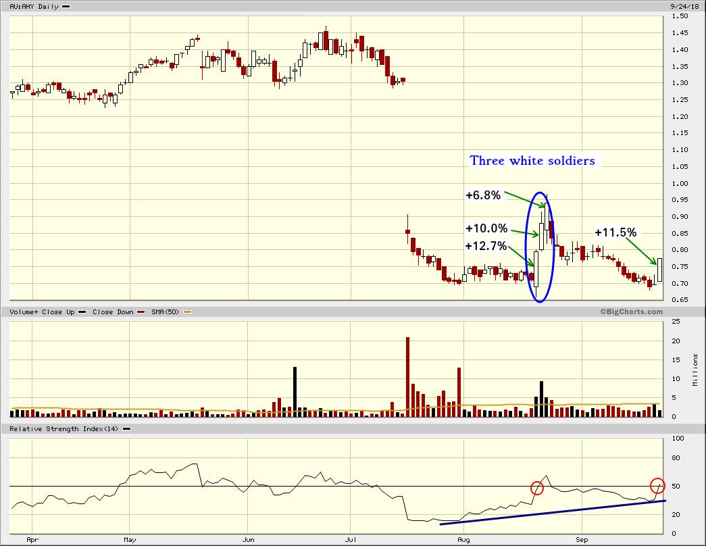Click the Relative Strength Index(14) label

click(64, 429)
